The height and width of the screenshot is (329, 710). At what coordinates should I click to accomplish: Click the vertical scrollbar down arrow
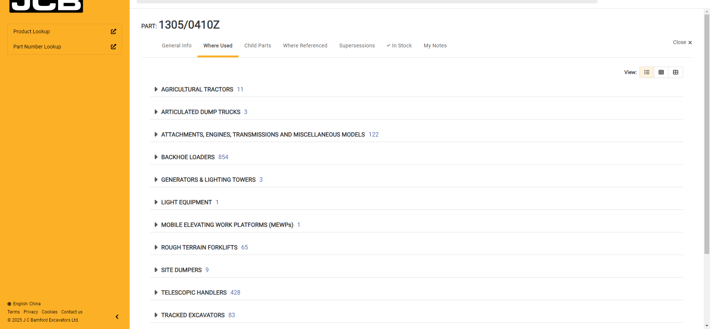[x=707, y=326]
